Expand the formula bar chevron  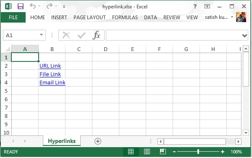[244, 36]
